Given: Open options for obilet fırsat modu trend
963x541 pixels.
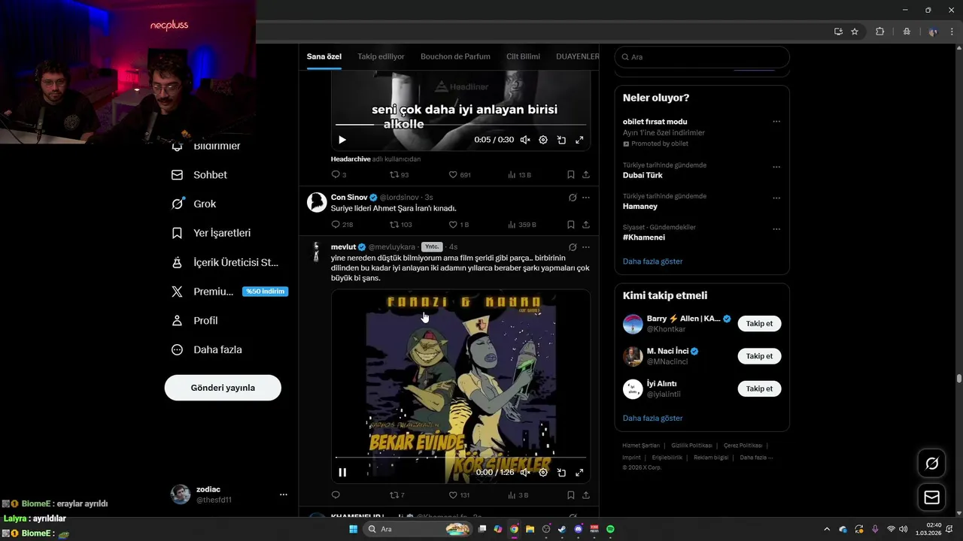Looking at the screenshot, I should pyautogui.click(x=776, y=122).
